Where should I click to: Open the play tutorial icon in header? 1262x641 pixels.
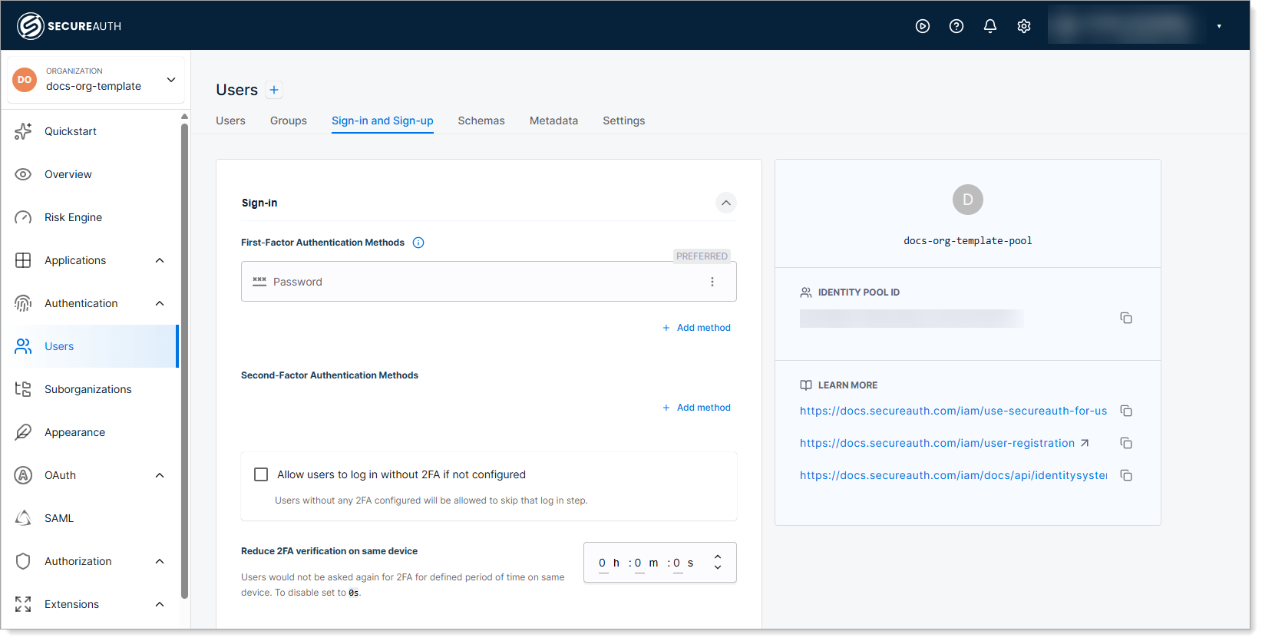[x=923, y=26]
